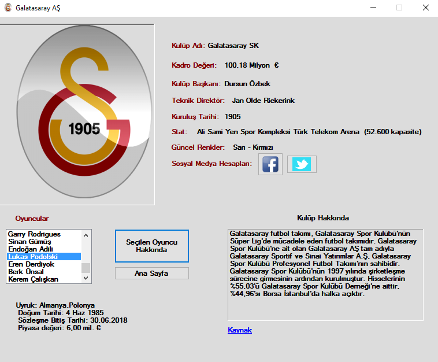
Task: Click the Kulüp Adı: Galatasaray SK text
Action: tap(215, 46)
